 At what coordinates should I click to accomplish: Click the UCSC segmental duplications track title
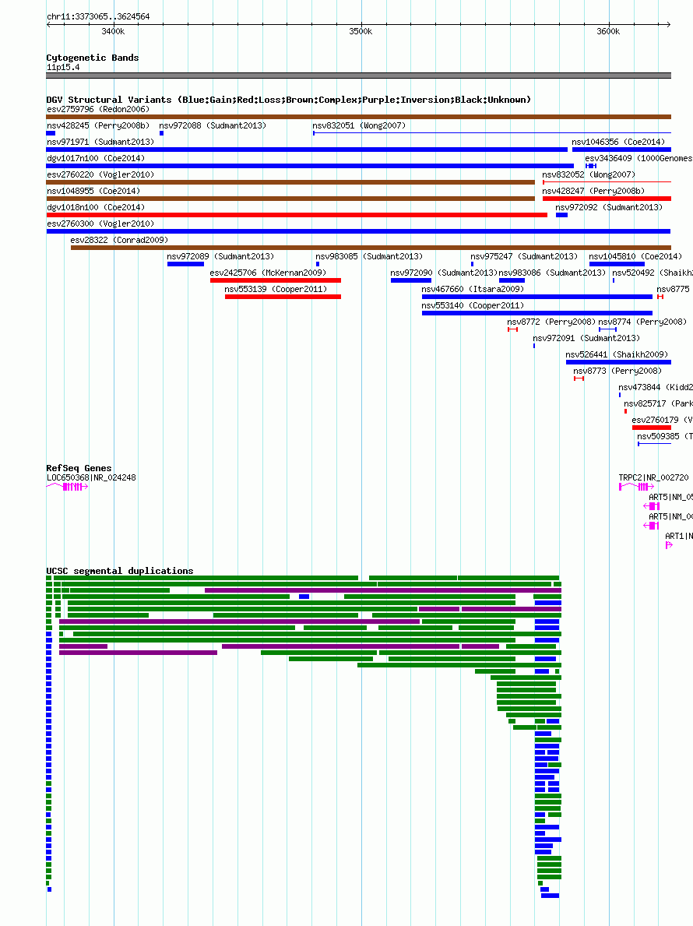[x=120, y=571]
